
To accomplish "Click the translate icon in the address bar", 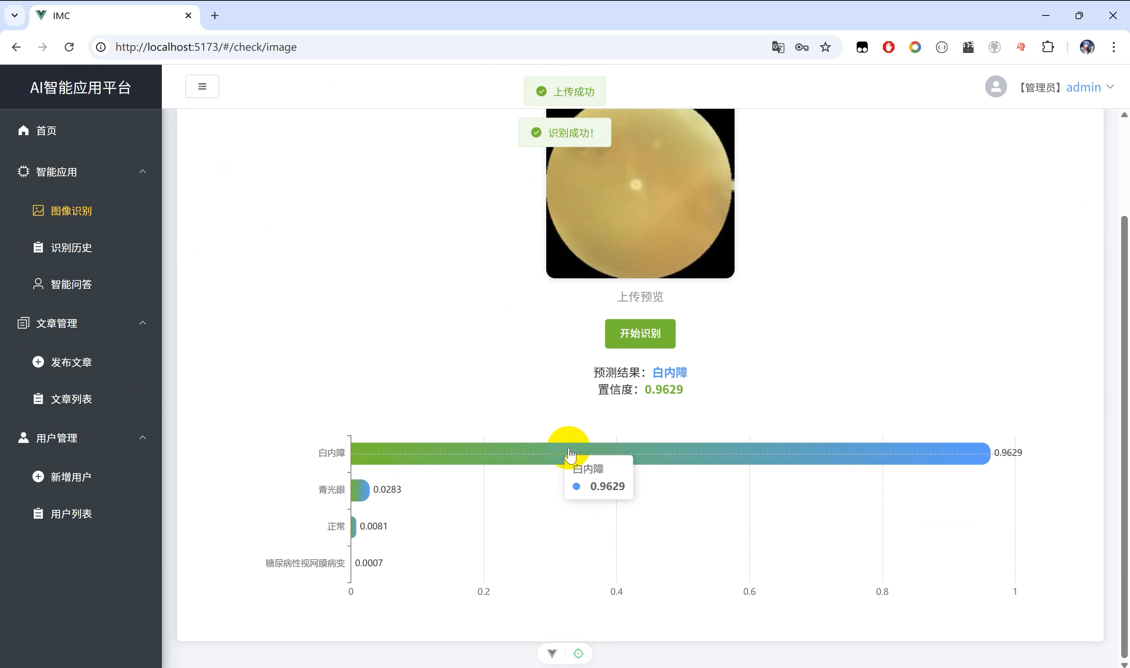I will coord(778,47).
